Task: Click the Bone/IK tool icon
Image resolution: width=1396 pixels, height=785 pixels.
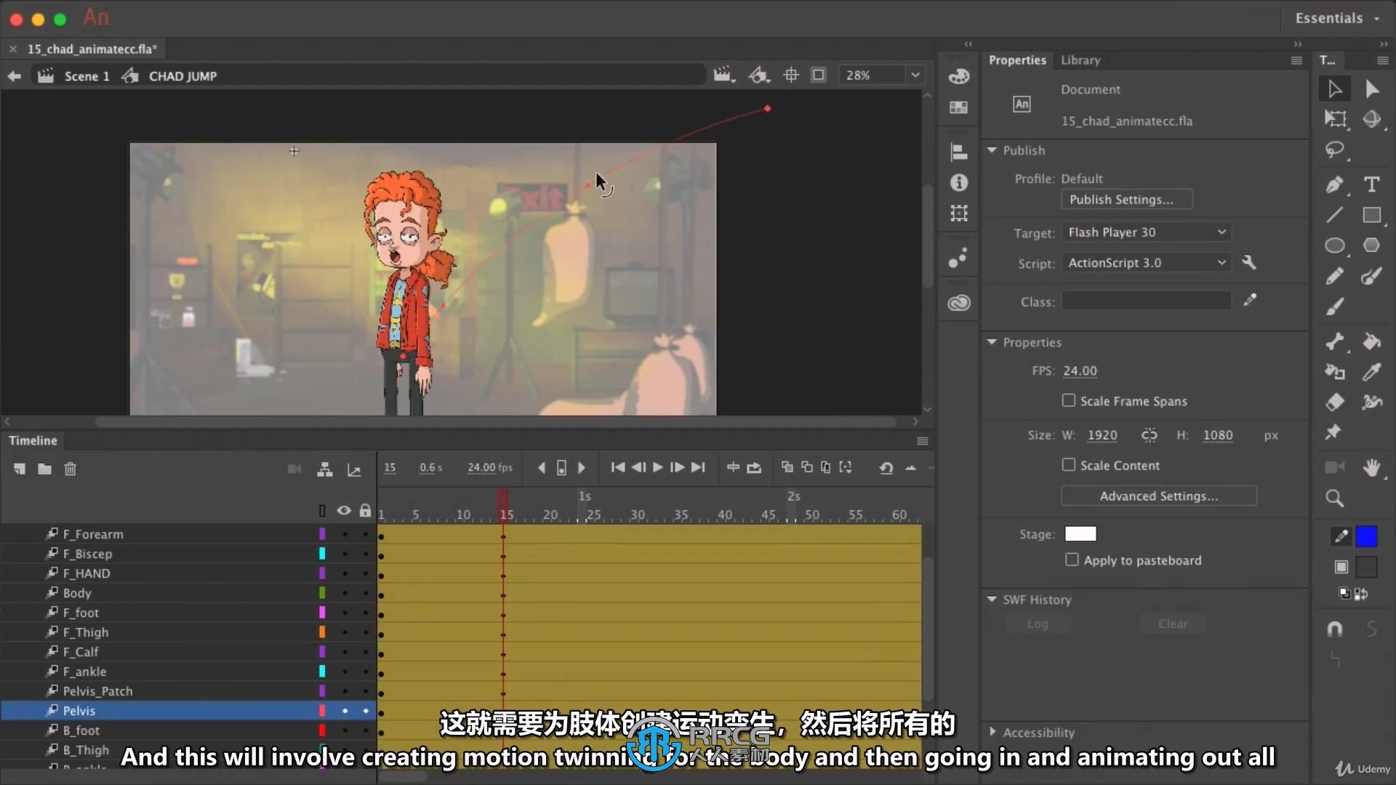Action: 1335,341
